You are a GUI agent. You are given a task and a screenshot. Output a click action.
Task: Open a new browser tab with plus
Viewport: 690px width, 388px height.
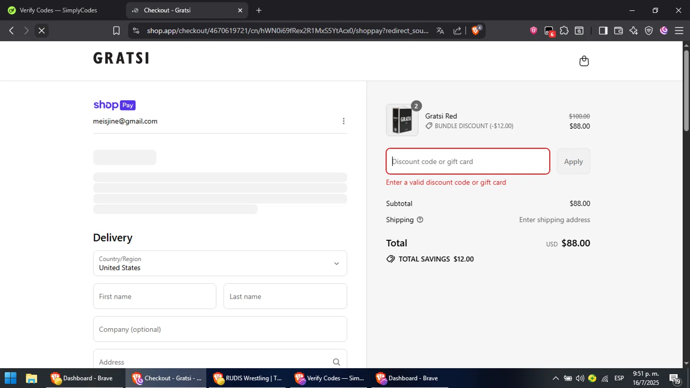pos(259,10)
